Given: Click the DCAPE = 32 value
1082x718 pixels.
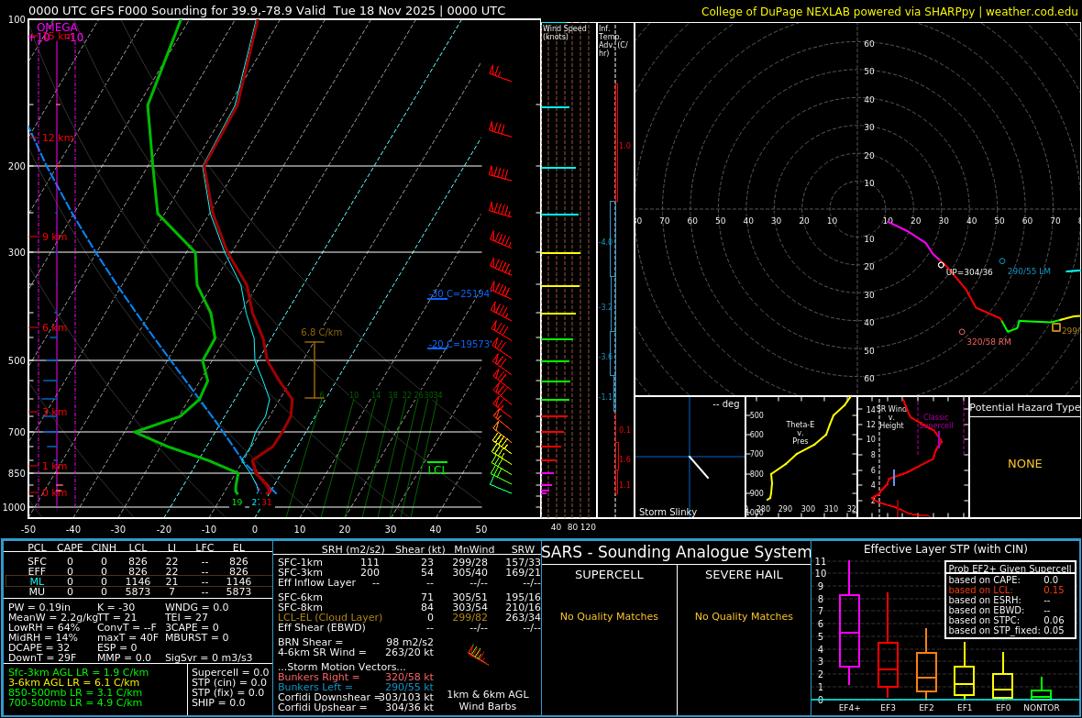Looking at the screenshot, I should [x=39, y=647].
